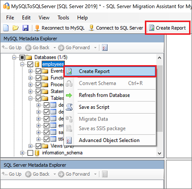Click scroll up arrow in MySQL tree
The width and height of the screenshot is (192, 189).
160,58
